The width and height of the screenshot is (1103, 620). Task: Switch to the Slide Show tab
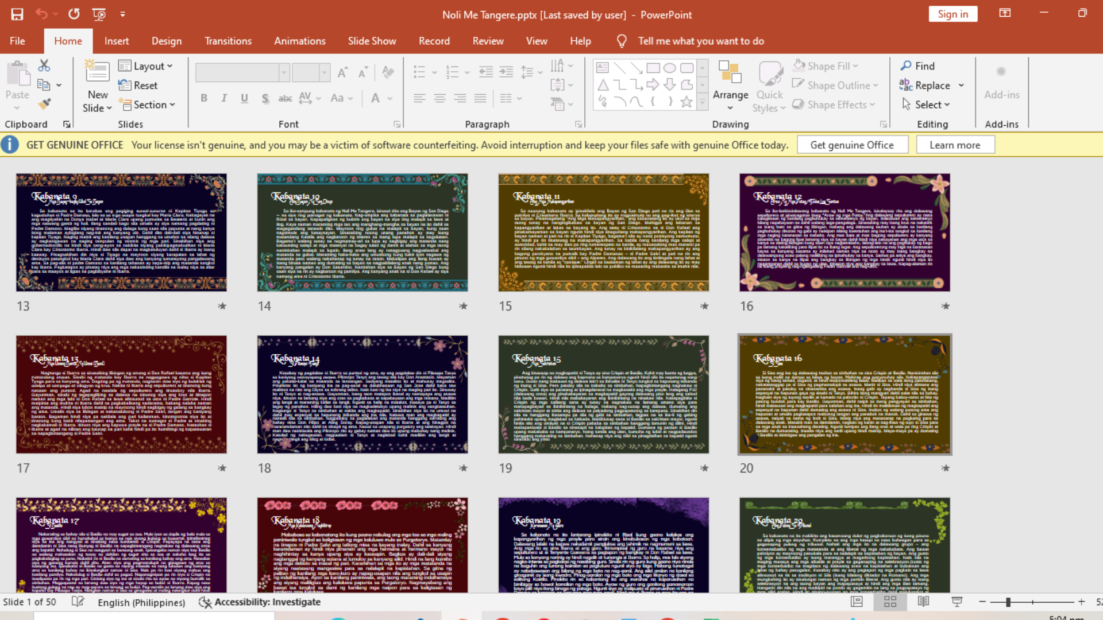tap(372, 41)
